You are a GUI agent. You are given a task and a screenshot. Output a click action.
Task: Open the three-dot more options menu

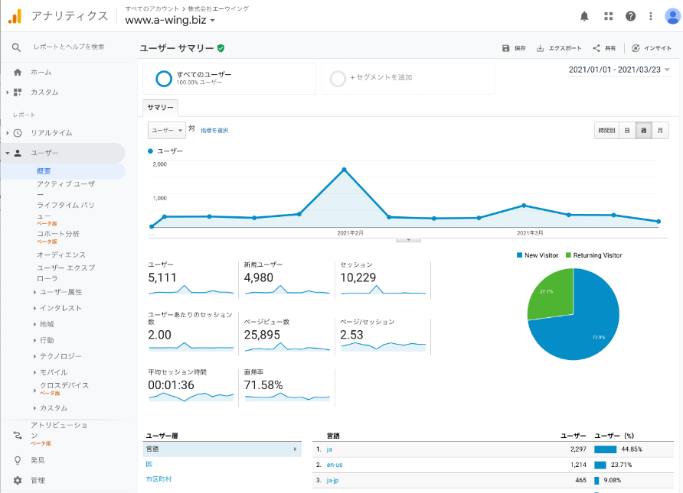click(651, 16)
